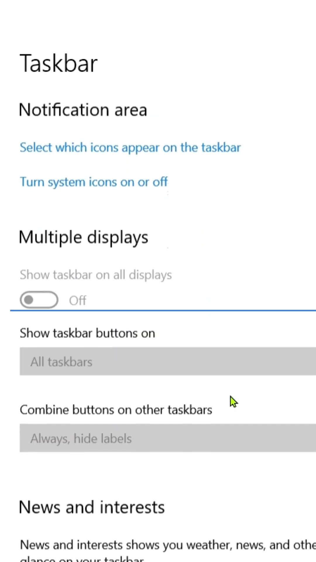The width and height of the screenshot is (316, 562).
Task: Click the blue divider line under the switch
Action: pos(163,310)
